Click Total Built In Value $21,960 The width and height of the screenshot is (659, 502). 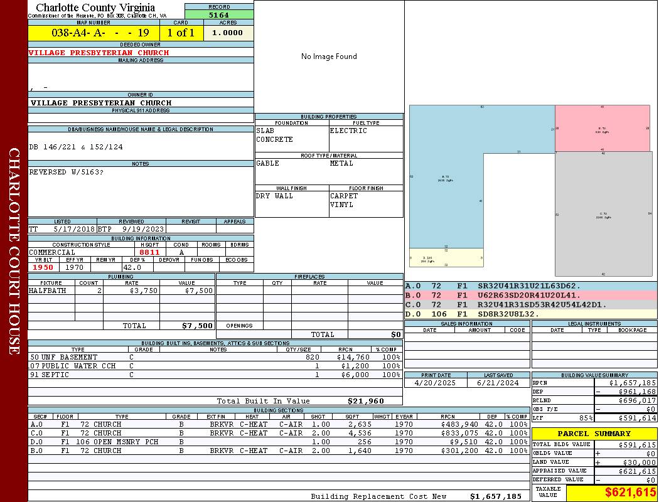[366, 401]
